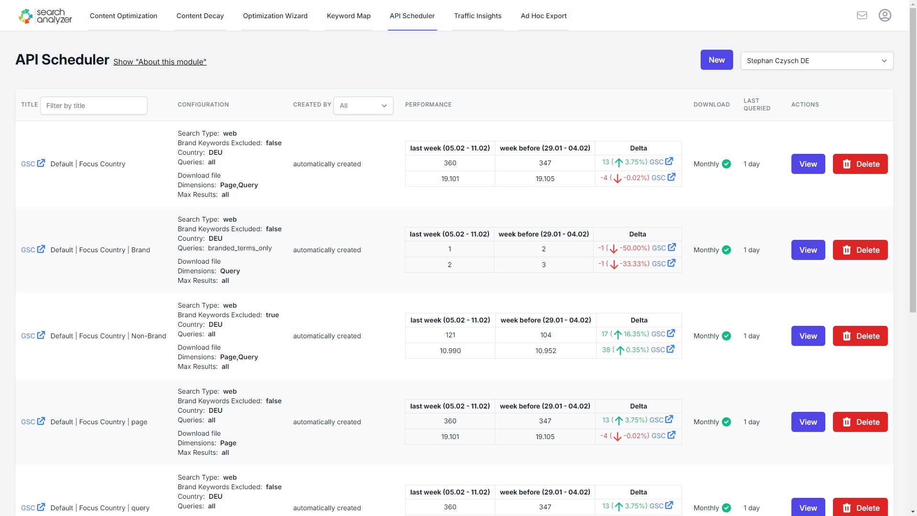Click green Monthly indicator for page row

[x=726, y=422]
